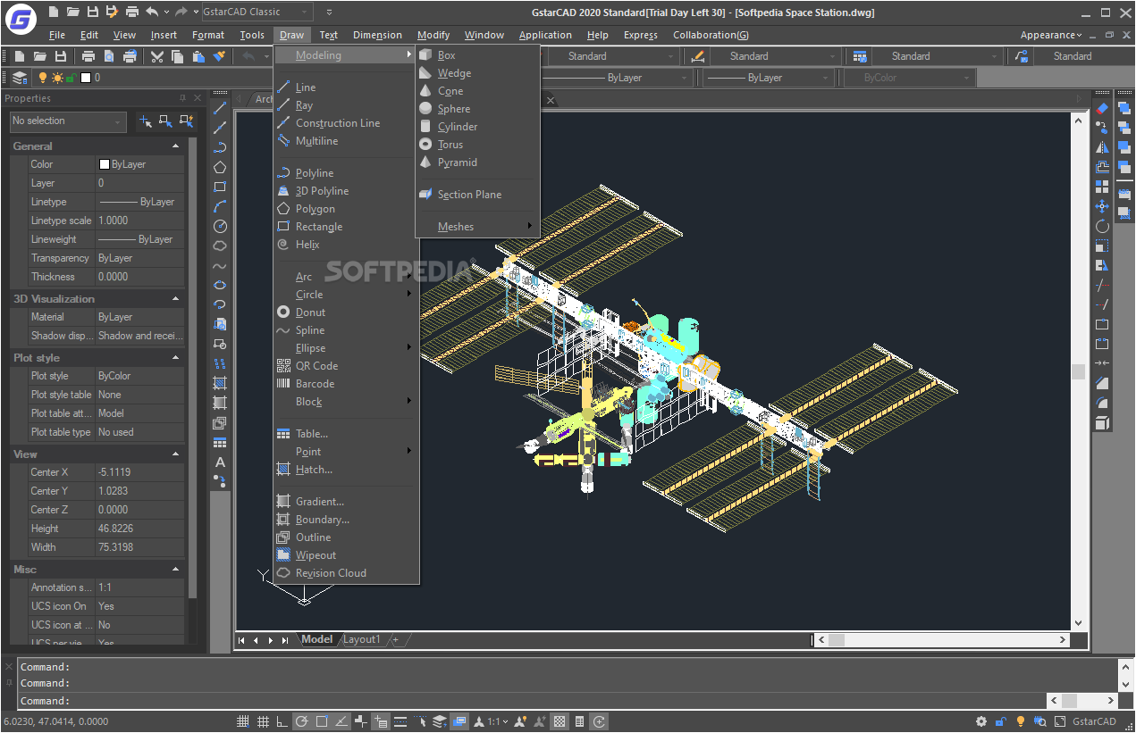Toggle Ortho mode in the status bar
The height and width of the screenshot is (733, 1136).
282,721
